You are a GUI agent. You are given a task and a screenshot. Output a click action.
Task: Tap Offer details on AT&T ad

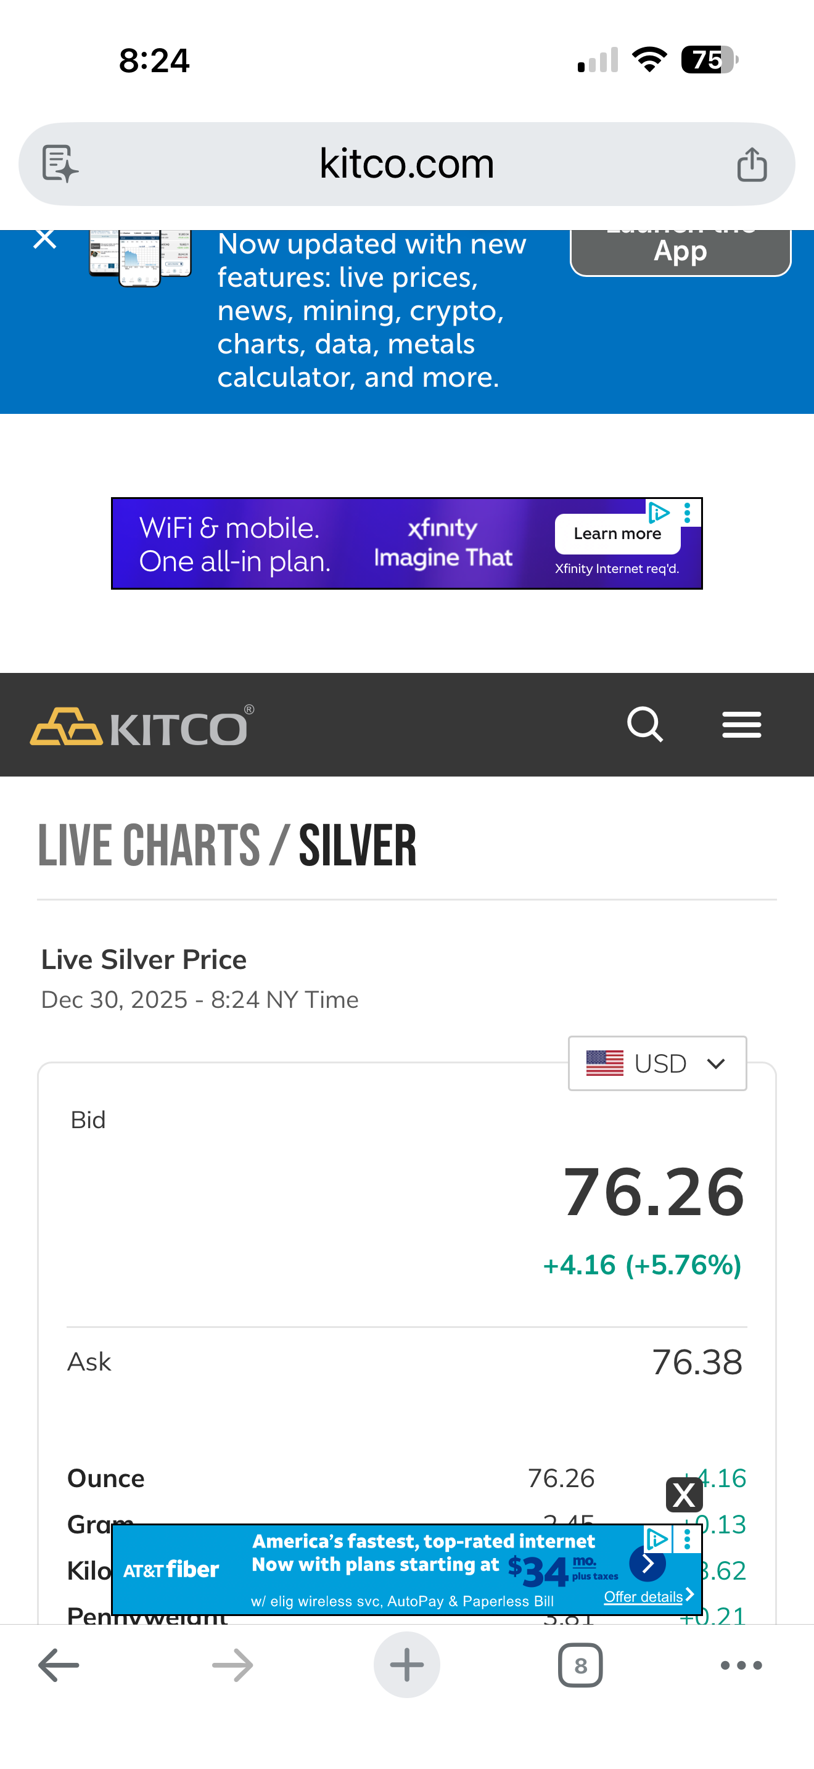tap(643, 1597)
